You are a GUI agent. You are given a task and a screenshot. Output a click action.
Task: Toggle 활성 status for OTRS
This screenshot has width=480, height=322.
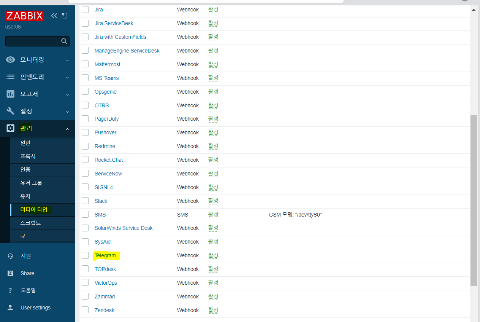pyautogui.click(x=213, y=105)
